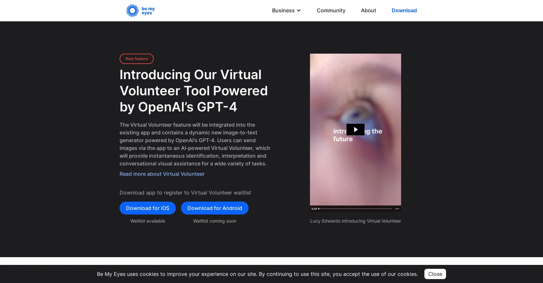Image resolution: width=543 pixels, height=283 pixels.
Task: Click the Be My Eyes logo
Action: click(140, 11)
